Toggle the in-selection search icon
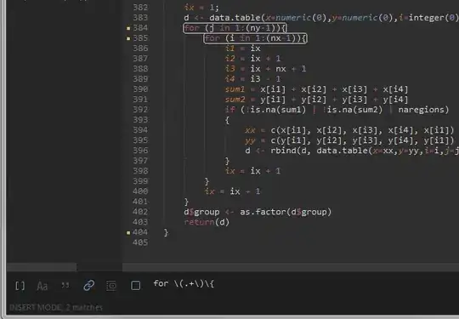This screenshot has height=319, width=459. click(x=111, y=286)
